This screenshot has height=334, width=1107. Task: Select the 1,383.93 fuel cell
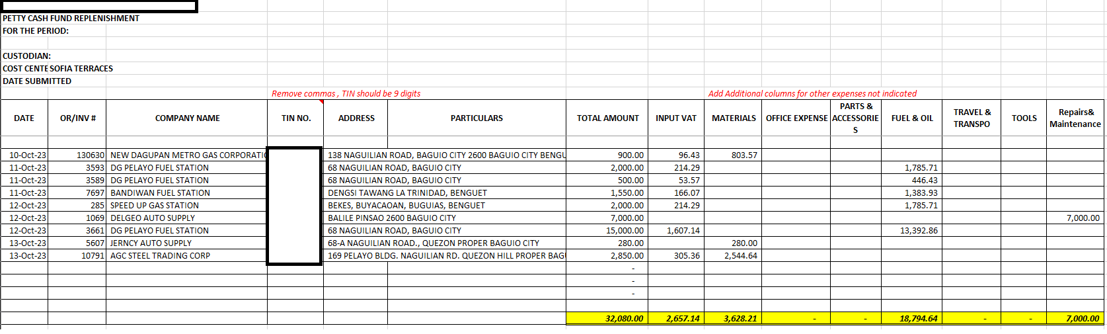(911, 193)
